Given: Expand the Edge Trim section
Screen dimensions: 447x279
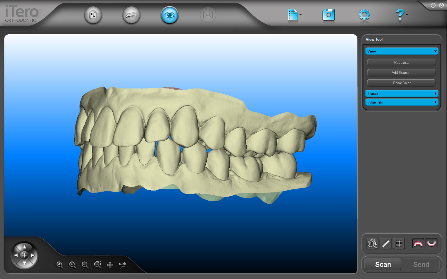Looking at the screenshot, I should click(x=402, y=102).
